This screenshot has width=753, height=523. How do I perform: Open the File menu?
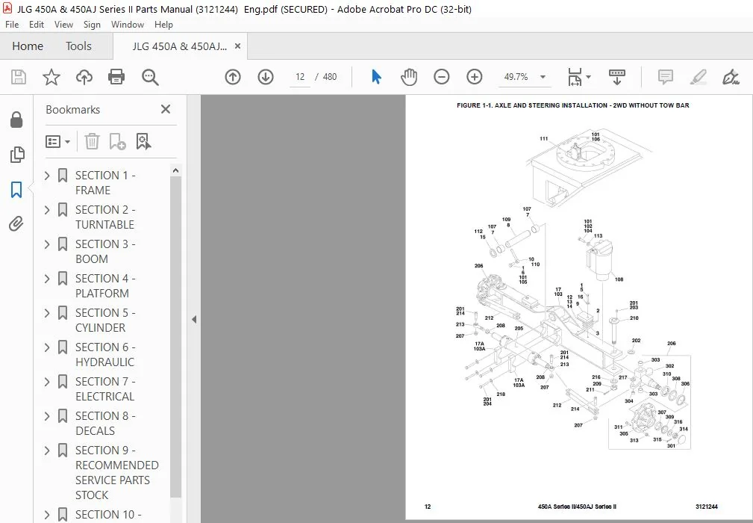tap(11, 25)
